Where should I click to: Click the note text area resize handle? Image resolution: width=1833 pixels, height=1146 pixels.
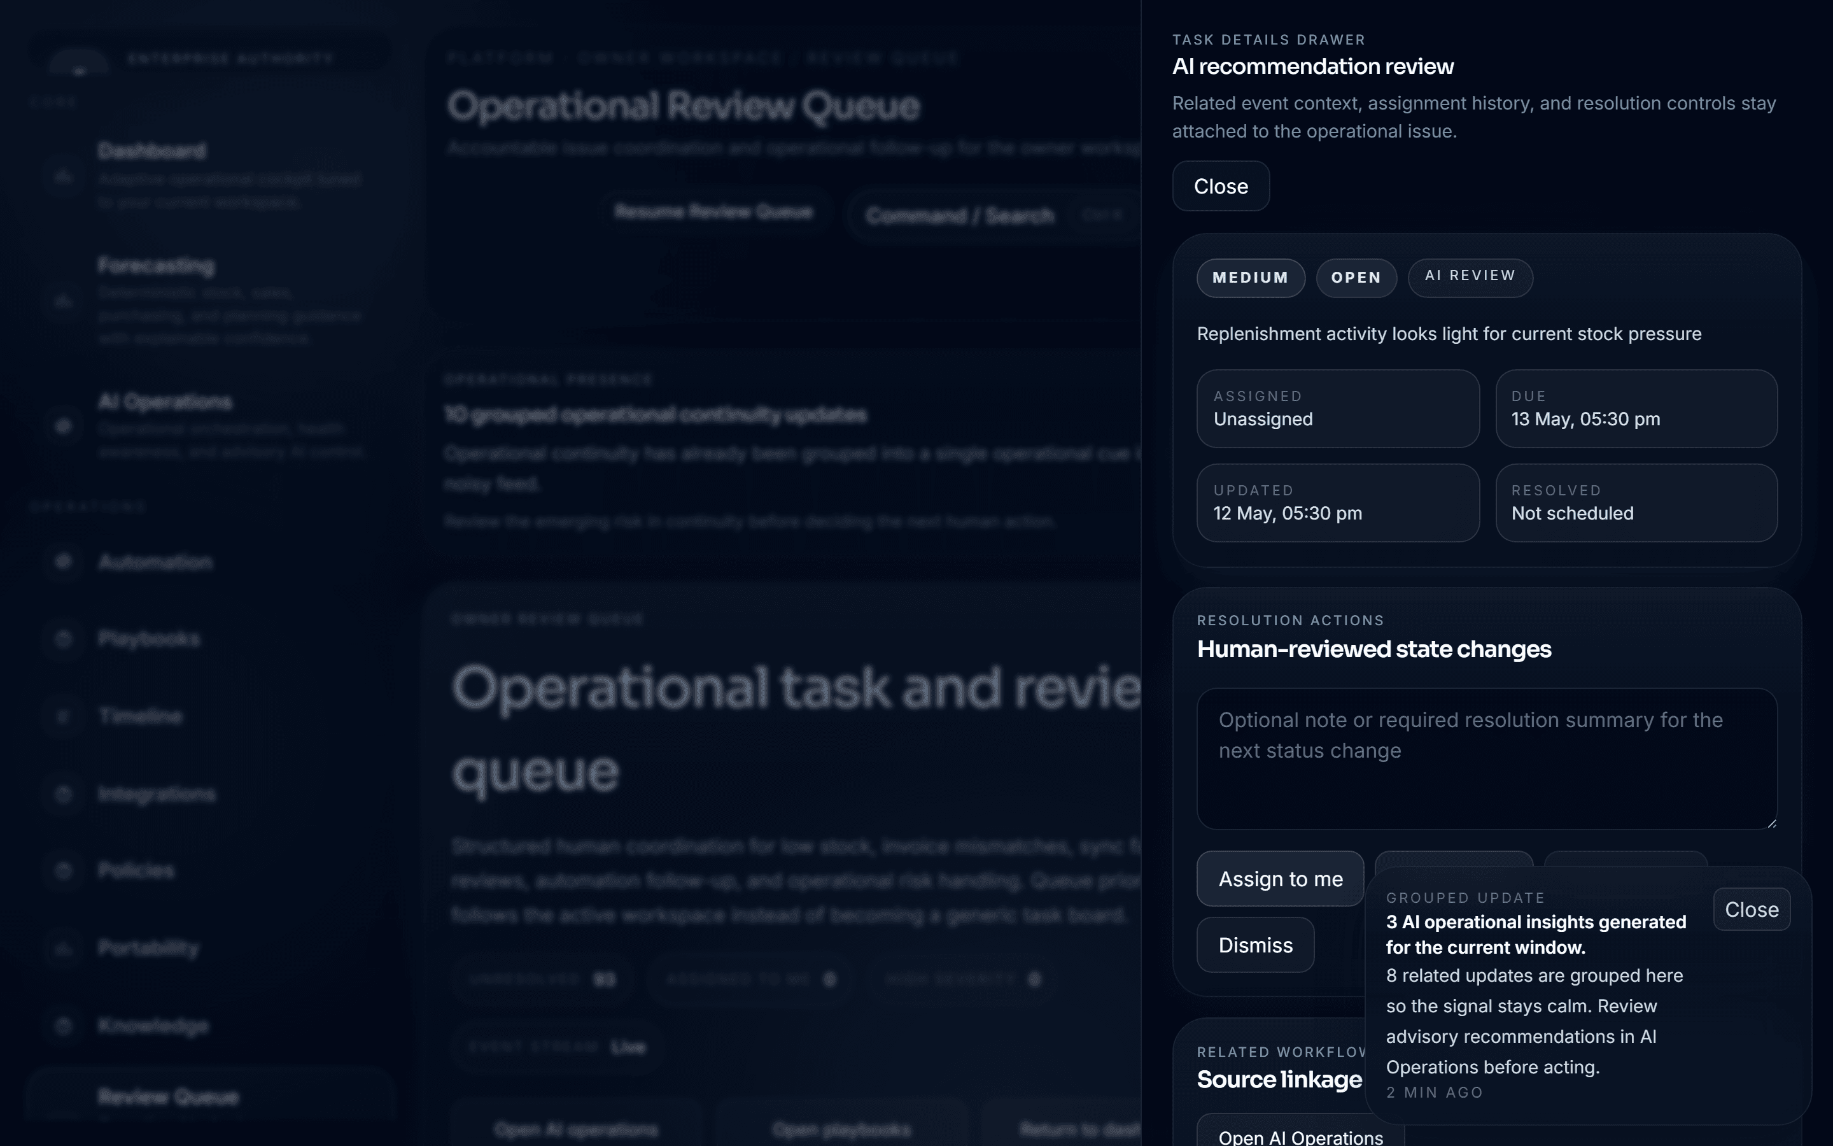coord(1771,823)
